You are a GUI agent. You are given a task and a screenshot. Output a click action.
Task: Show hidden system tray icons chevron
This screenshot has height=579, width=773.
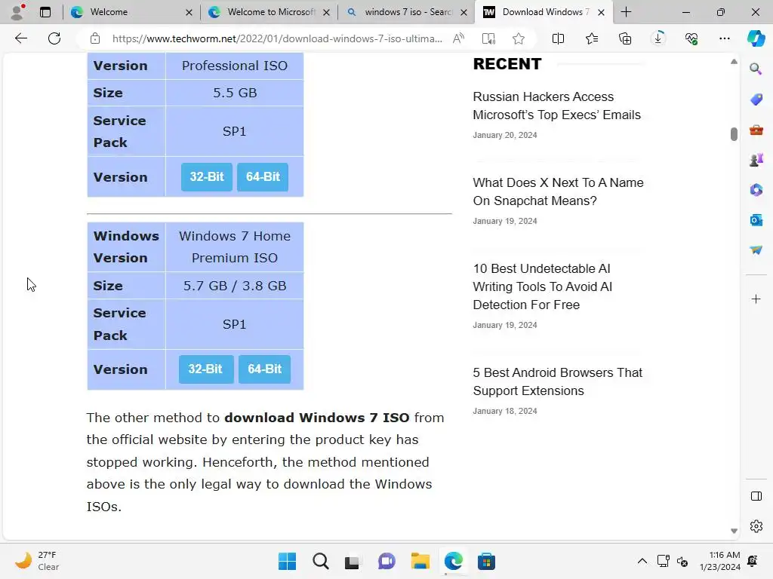point(642,561)
